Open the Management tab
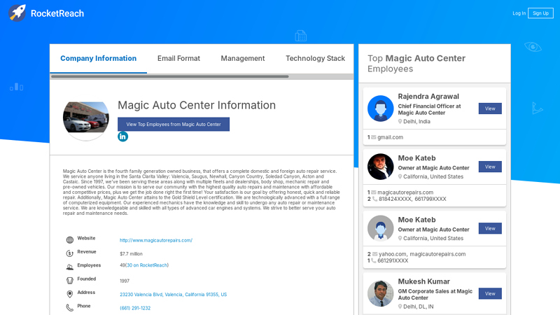560x315 pixels. pos(243,58)
